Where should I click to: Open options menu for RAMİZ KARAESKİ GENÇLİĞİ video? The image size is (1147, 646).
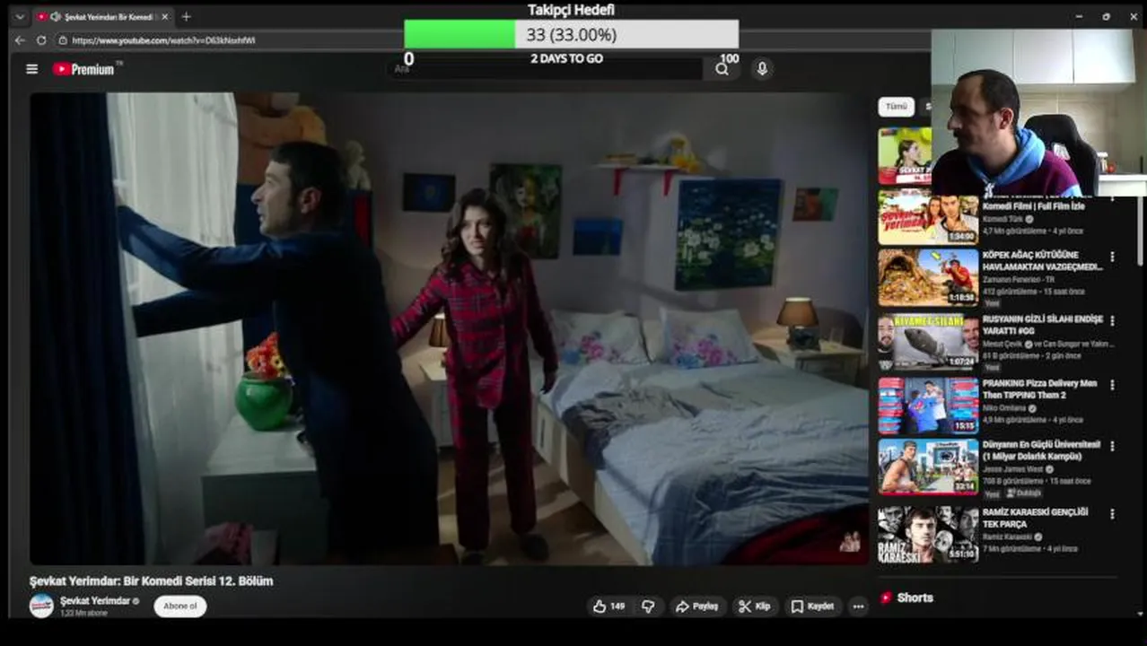1112,514
